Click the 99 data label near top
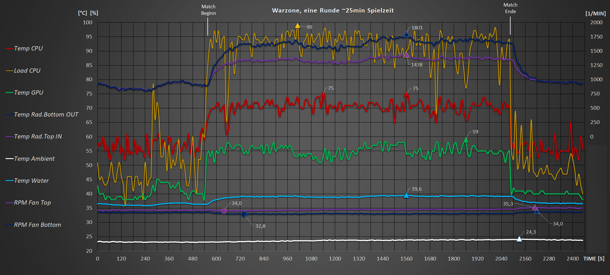Viewport: 610px width, 275px height. point(309,27)
